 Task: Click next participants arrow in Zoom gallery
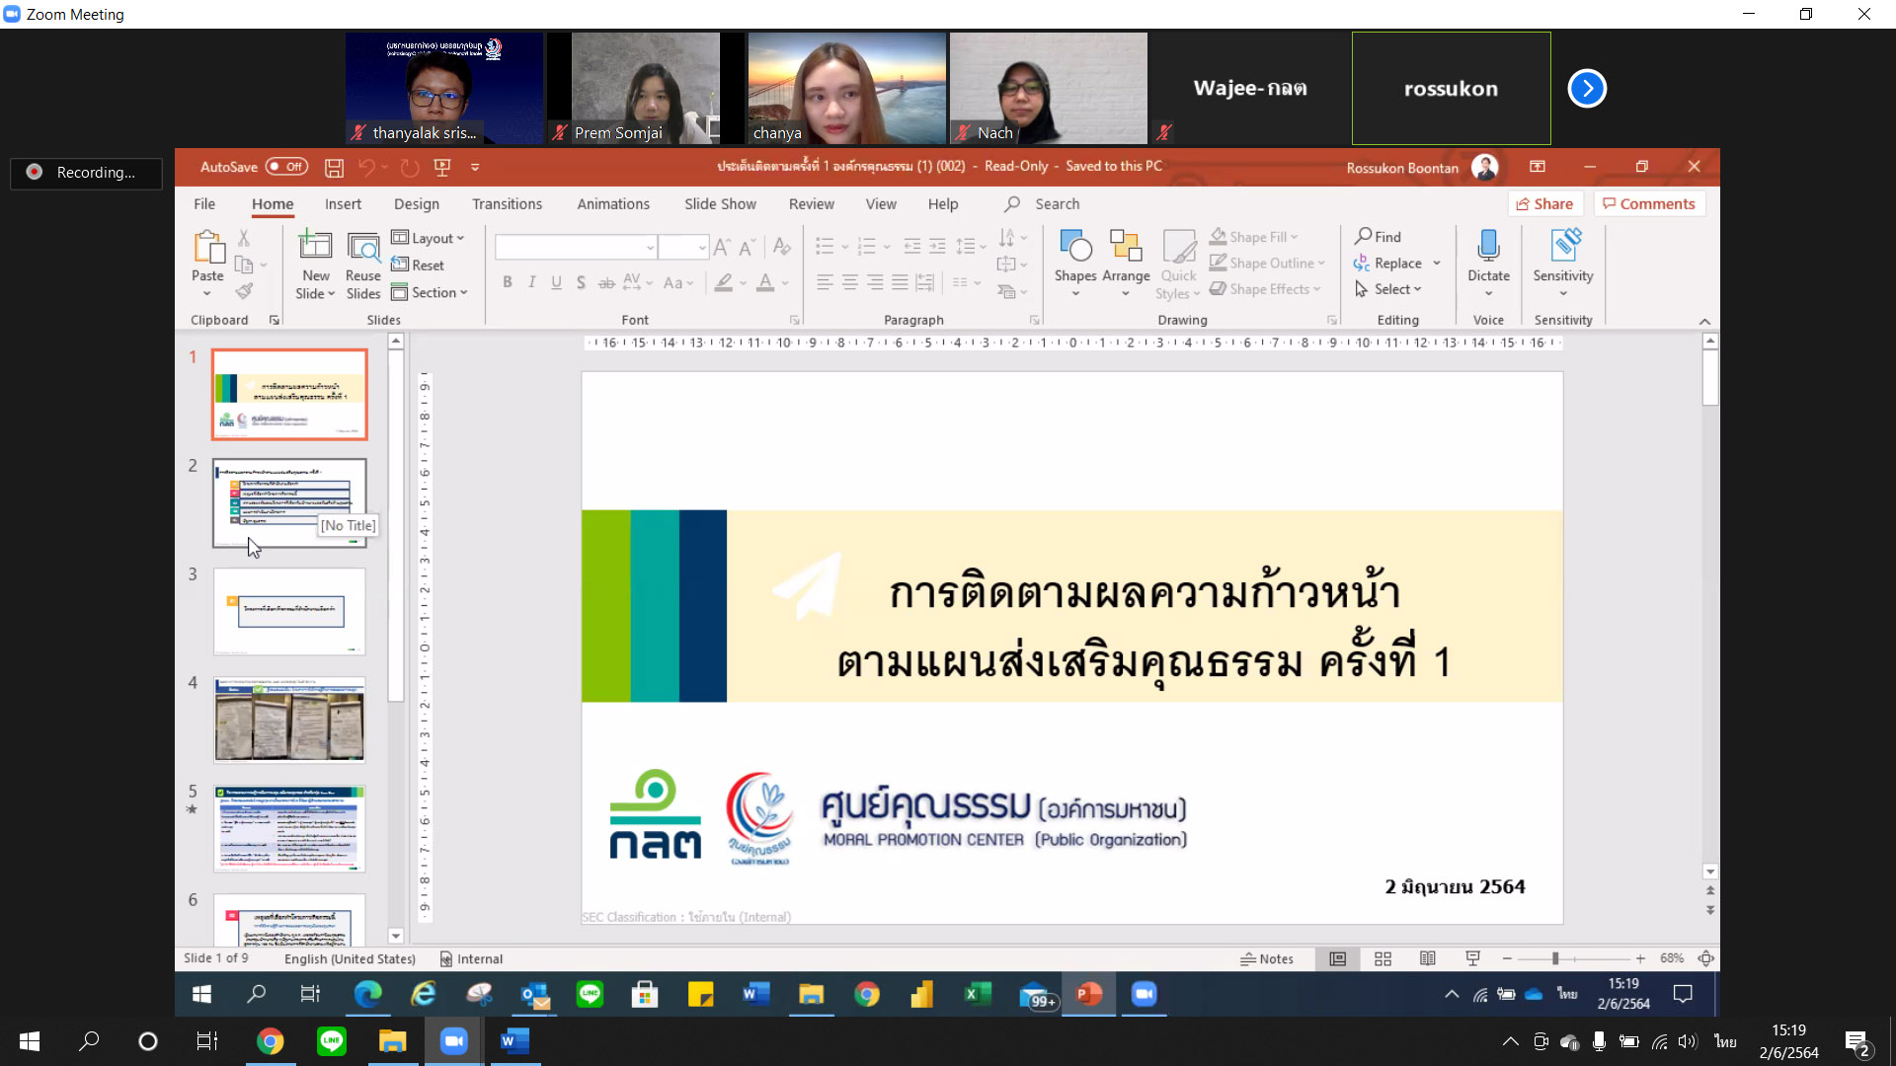(x=1587, y=88)
